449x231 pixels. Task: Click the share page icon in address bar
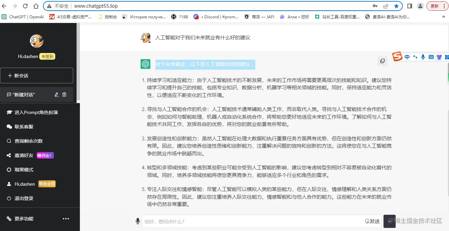pos(386,6)
